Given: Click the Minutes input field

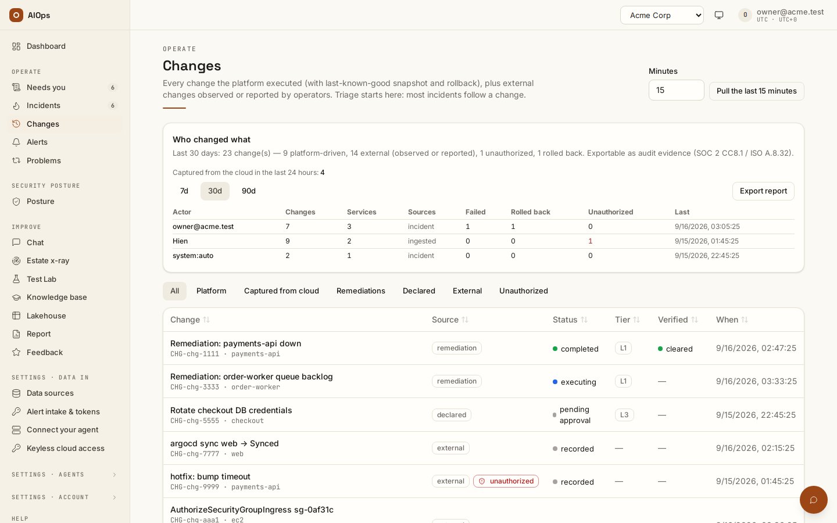Looking at the screenshot, I should [677, 90].
